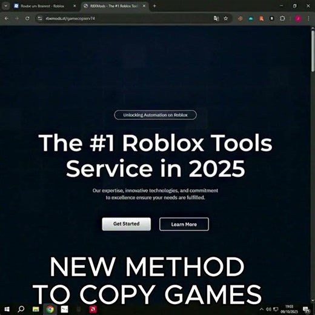Click the translate page icon
315x315 pixels.
(x=216, y=18)
